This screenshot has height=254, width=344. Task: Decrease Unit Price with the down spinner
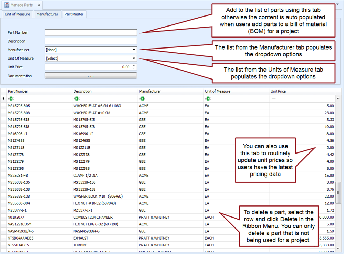point(134,69)
